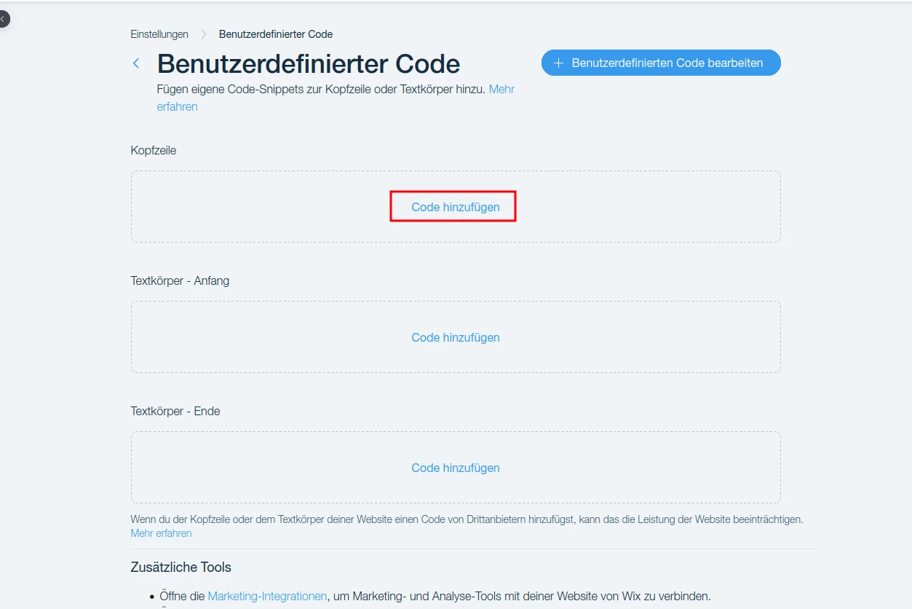Click the breadcrumb separator chevron
Screen dimensions: 912x609
204,34
